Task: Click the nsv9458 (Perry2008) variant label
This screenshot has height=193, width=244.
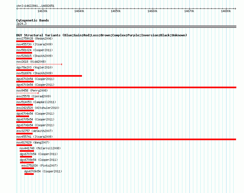Action: 32,90
